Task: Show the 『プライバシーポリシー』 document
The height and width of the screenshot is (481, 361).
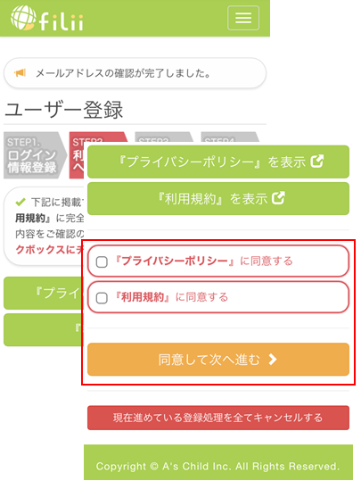Action: coord(218,162)
